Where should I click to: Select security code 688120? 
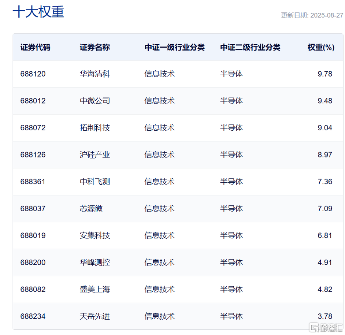click(x=33, y=74)
